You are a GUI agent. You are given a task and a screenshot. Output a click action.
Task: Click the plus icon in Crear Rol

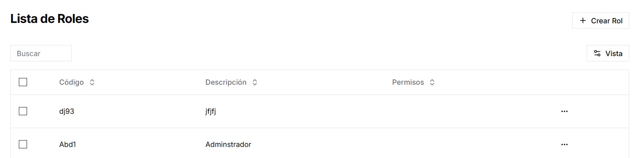pos(583,20)
